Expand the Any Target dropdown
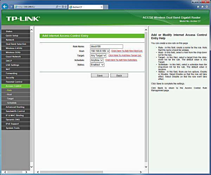The width and height of the screenshot is (211, 175). (98, 56)
